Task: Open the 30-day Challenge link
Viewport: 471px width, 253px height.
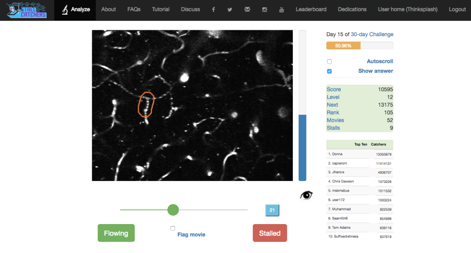Action: click(372, 34)
